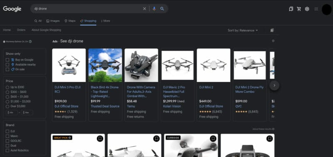Start voice search with the microphone icon
Image resolution: width=333 pixels, height=157 pixels.
point(154,9)
